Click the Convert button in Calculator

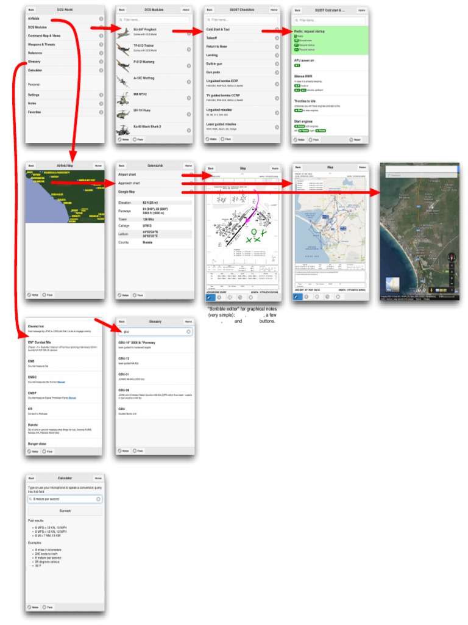(x=65, y=511)
